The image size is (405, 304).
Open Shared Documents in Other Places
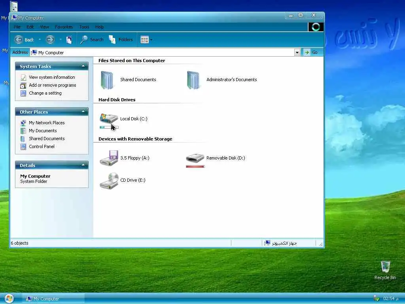point(47,139)
